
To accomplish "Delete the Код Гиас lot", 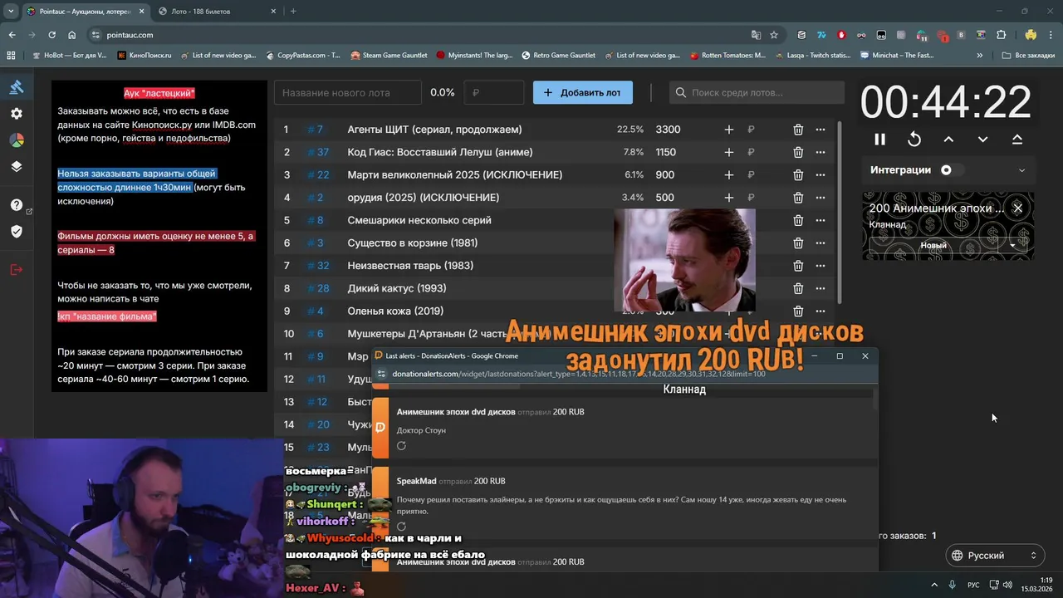I will (798, 152).
